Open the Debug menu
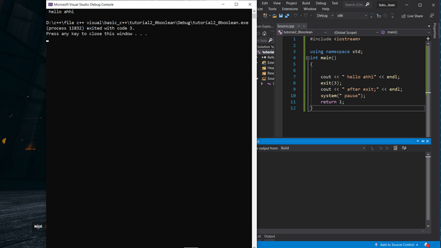The width and height of the screenshot is (441, 248). 321,3
